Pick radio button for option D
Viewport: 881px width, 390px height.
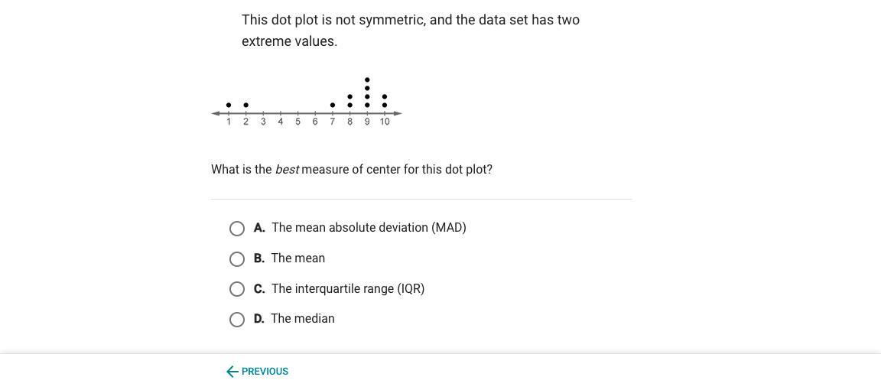(x=237, y=320)
